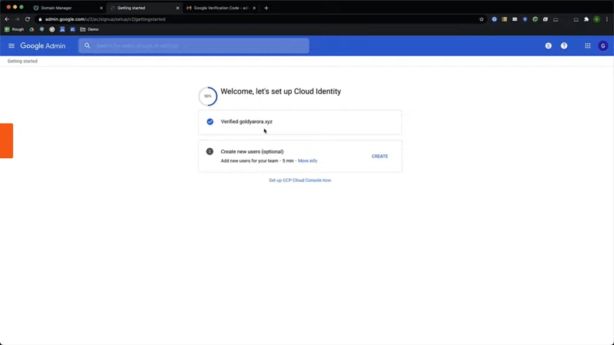
Task: Go forward in browser history
Action: [17, 19]
